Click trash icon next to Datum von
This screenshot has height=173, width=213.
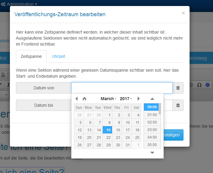tap(178, 88)
